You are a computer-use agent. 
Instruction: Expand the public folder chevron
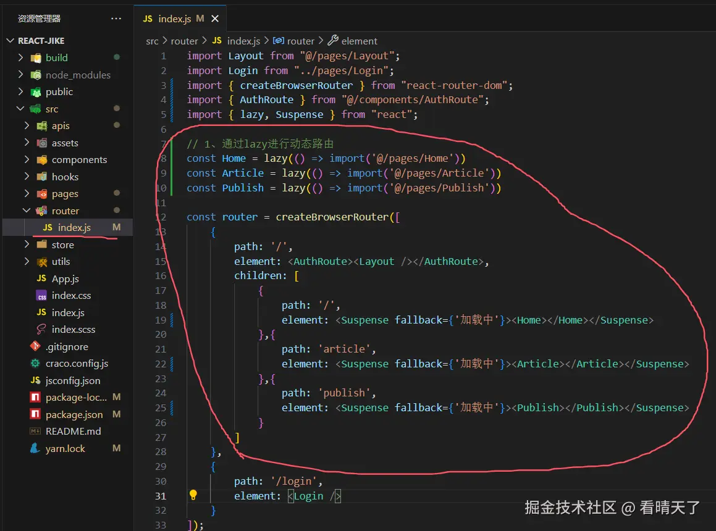[20, 92]
